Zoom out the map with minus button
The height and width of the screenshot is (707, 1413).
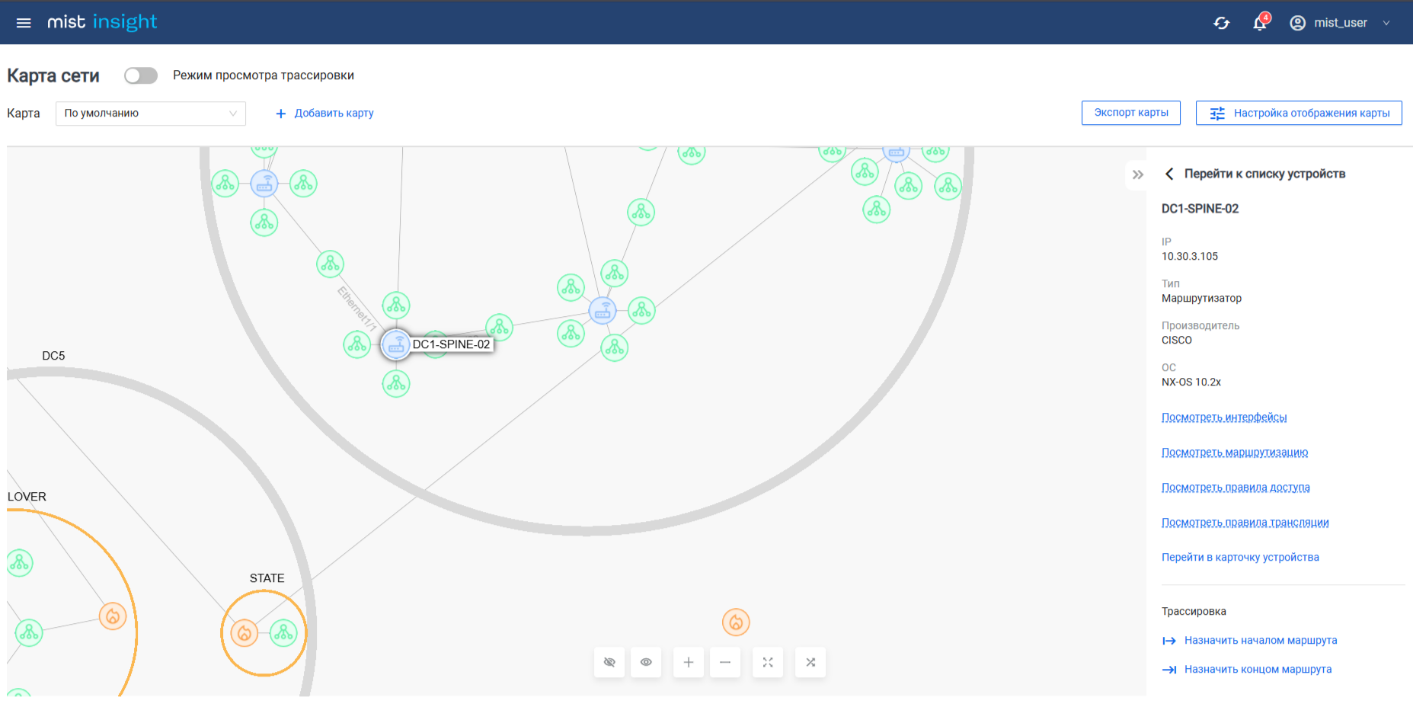[x=725, y=662]
